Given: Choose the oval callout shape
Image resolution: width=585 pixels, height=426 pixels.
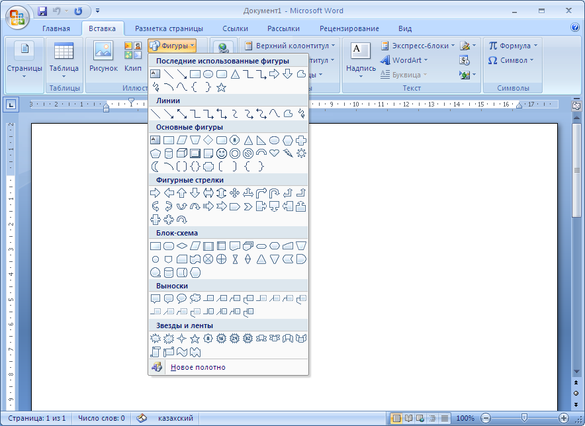Looking at the screenshot, I should (182, 298).
